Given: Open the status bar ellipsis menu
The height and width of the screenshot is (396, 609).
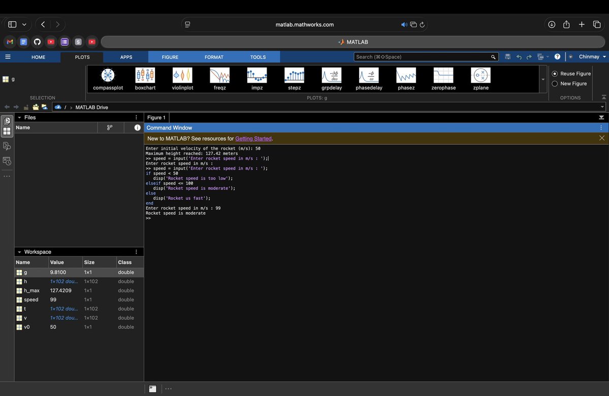Looking at the screenshot, I should (168, 388).
